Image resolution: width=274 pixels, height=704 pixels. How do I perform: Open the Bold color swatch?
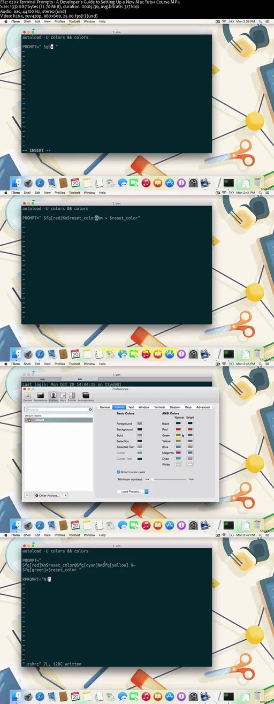pos(140,435)
